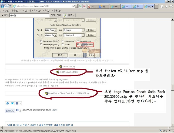Open the 도구(T) menu
This screenshot has height=133, width=174.
point(46,11)
